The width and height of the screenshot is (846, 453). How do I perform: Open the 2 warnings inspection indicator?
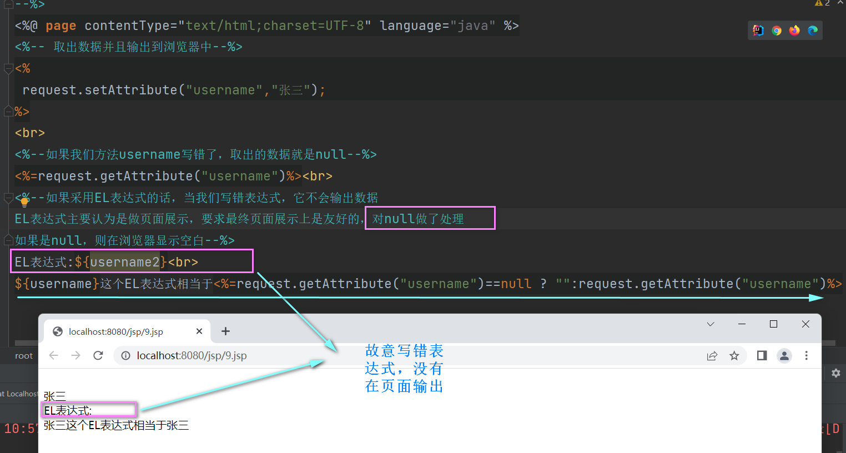(823, 3)
